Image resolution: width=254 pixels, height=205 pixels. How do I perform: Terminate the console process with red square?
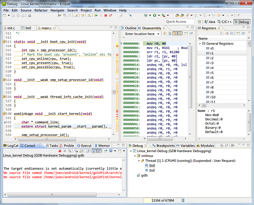[60, 151]
